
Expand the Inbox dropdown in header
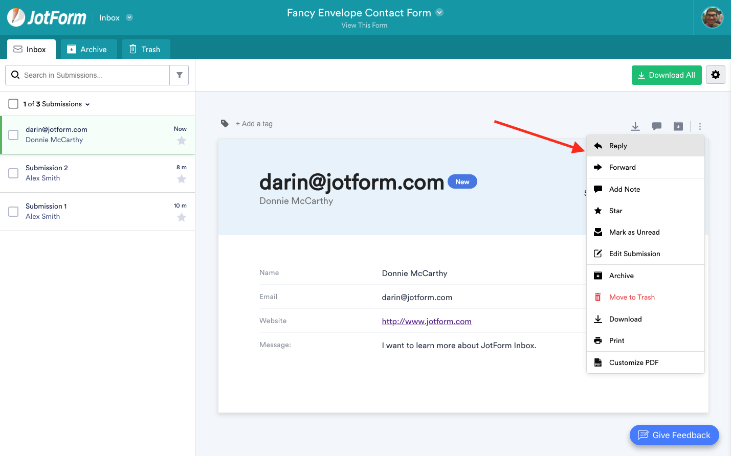pyautogui.click(x=129, y=17)
